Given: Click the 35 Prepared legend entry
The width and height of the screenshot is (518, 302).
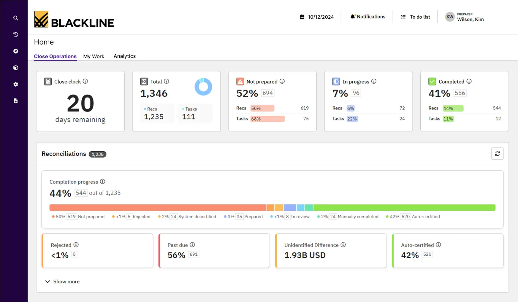Looking at the screenshot, I should [243, 217].
